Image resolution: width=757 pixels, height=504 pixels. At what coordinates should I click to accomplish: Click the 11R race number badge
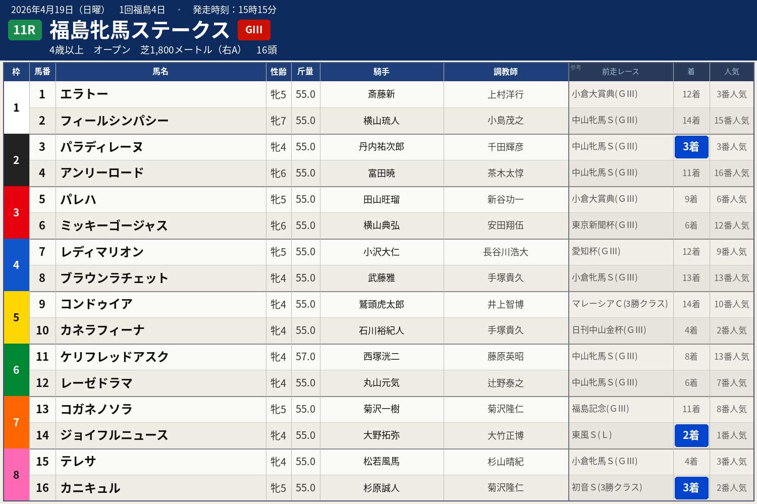(x=25, y=30)
